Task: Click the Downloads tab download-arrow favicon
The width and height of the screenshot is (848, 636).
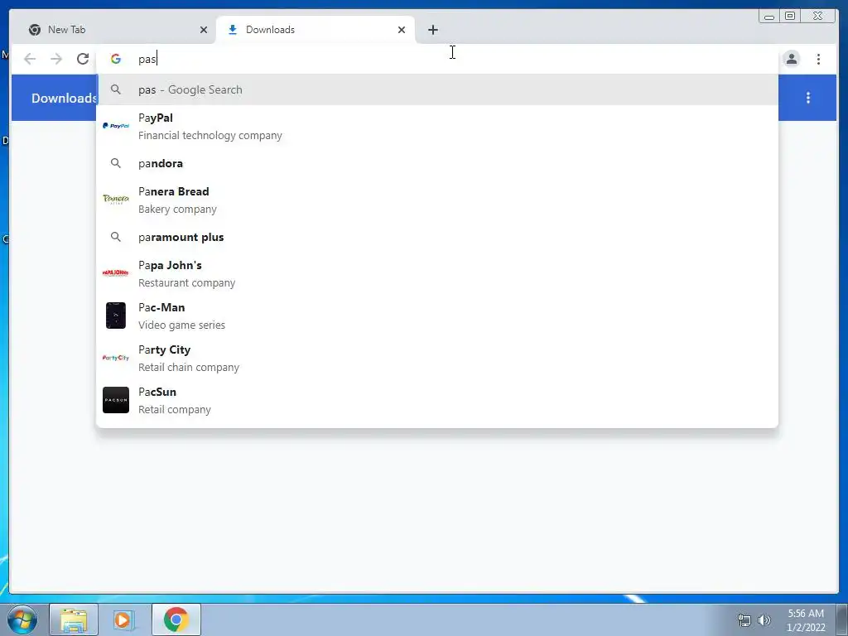Action: [x=233, y=30]
